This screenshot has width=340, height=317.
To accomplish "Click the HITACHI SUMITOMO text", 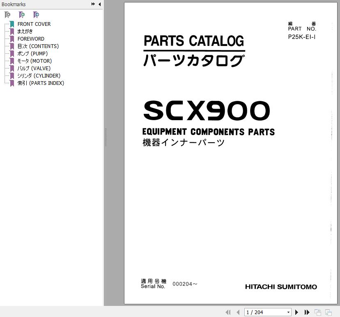I will (281, 287).
